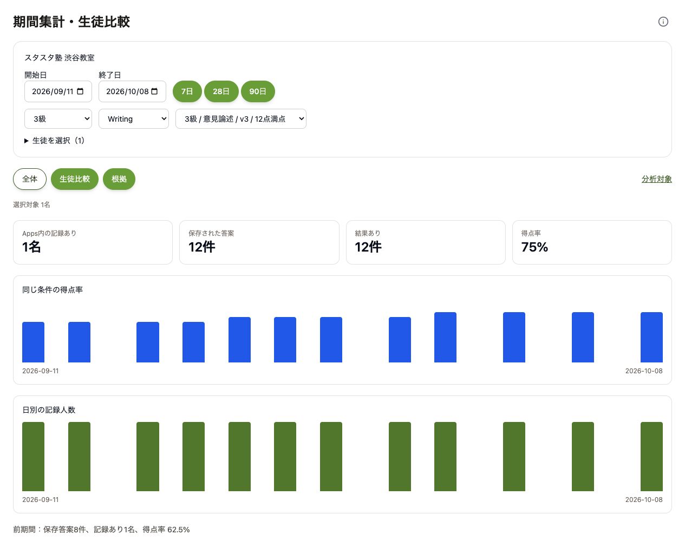This screenshot has width=685, height=548.
Task: Click the 得点率 75% card
Action: pyautogui.click(x=592, y=242)
